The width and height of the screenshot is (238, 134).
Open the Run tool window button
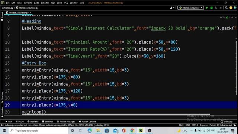tap(9, 122)
